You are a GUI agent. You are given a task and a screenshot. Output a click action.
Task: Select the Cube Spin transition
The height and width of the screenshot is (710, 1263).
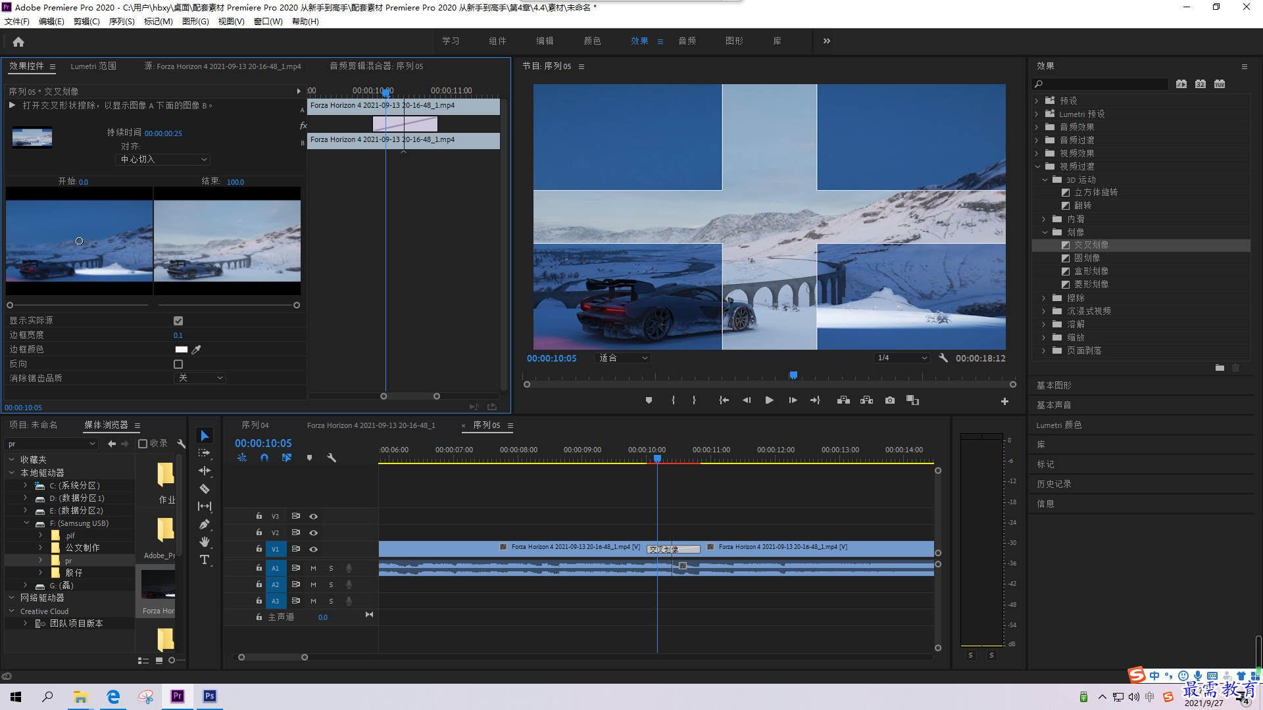point(1095,193)
